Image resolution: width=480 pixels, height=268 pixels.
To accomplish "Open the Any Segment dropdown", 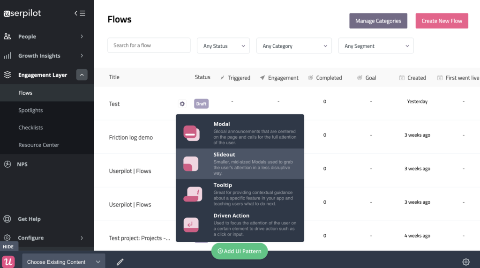I will (376, 46).
